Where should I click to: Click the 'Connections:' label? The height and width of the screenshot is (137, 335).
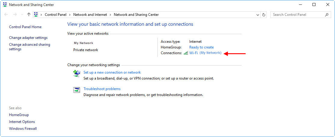171,53
